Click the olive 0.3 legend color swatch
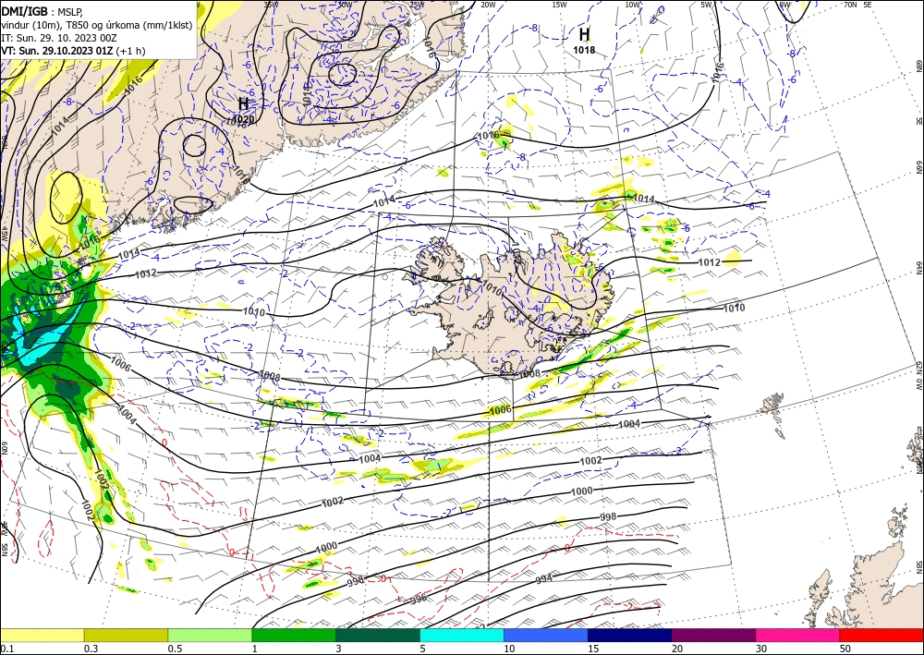The image size is (924, 655). coord(126,635)
